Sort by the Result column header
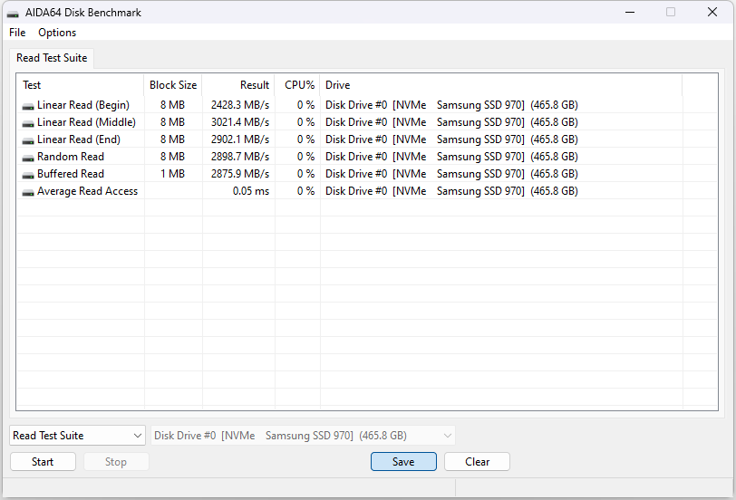This screenshot has width=736, height=500. [238, 85]
